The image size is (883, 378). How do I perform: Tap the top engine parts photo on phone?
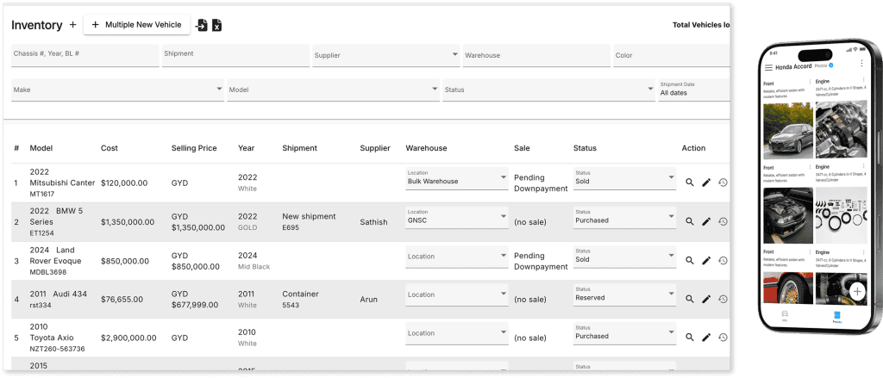click(842, 129)
